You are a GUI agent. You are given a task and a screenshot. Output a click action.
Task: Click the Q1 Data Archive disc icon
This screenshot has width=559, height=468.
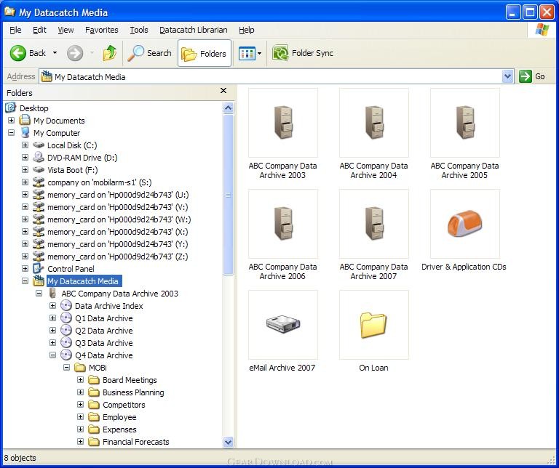tap(66, 318)
